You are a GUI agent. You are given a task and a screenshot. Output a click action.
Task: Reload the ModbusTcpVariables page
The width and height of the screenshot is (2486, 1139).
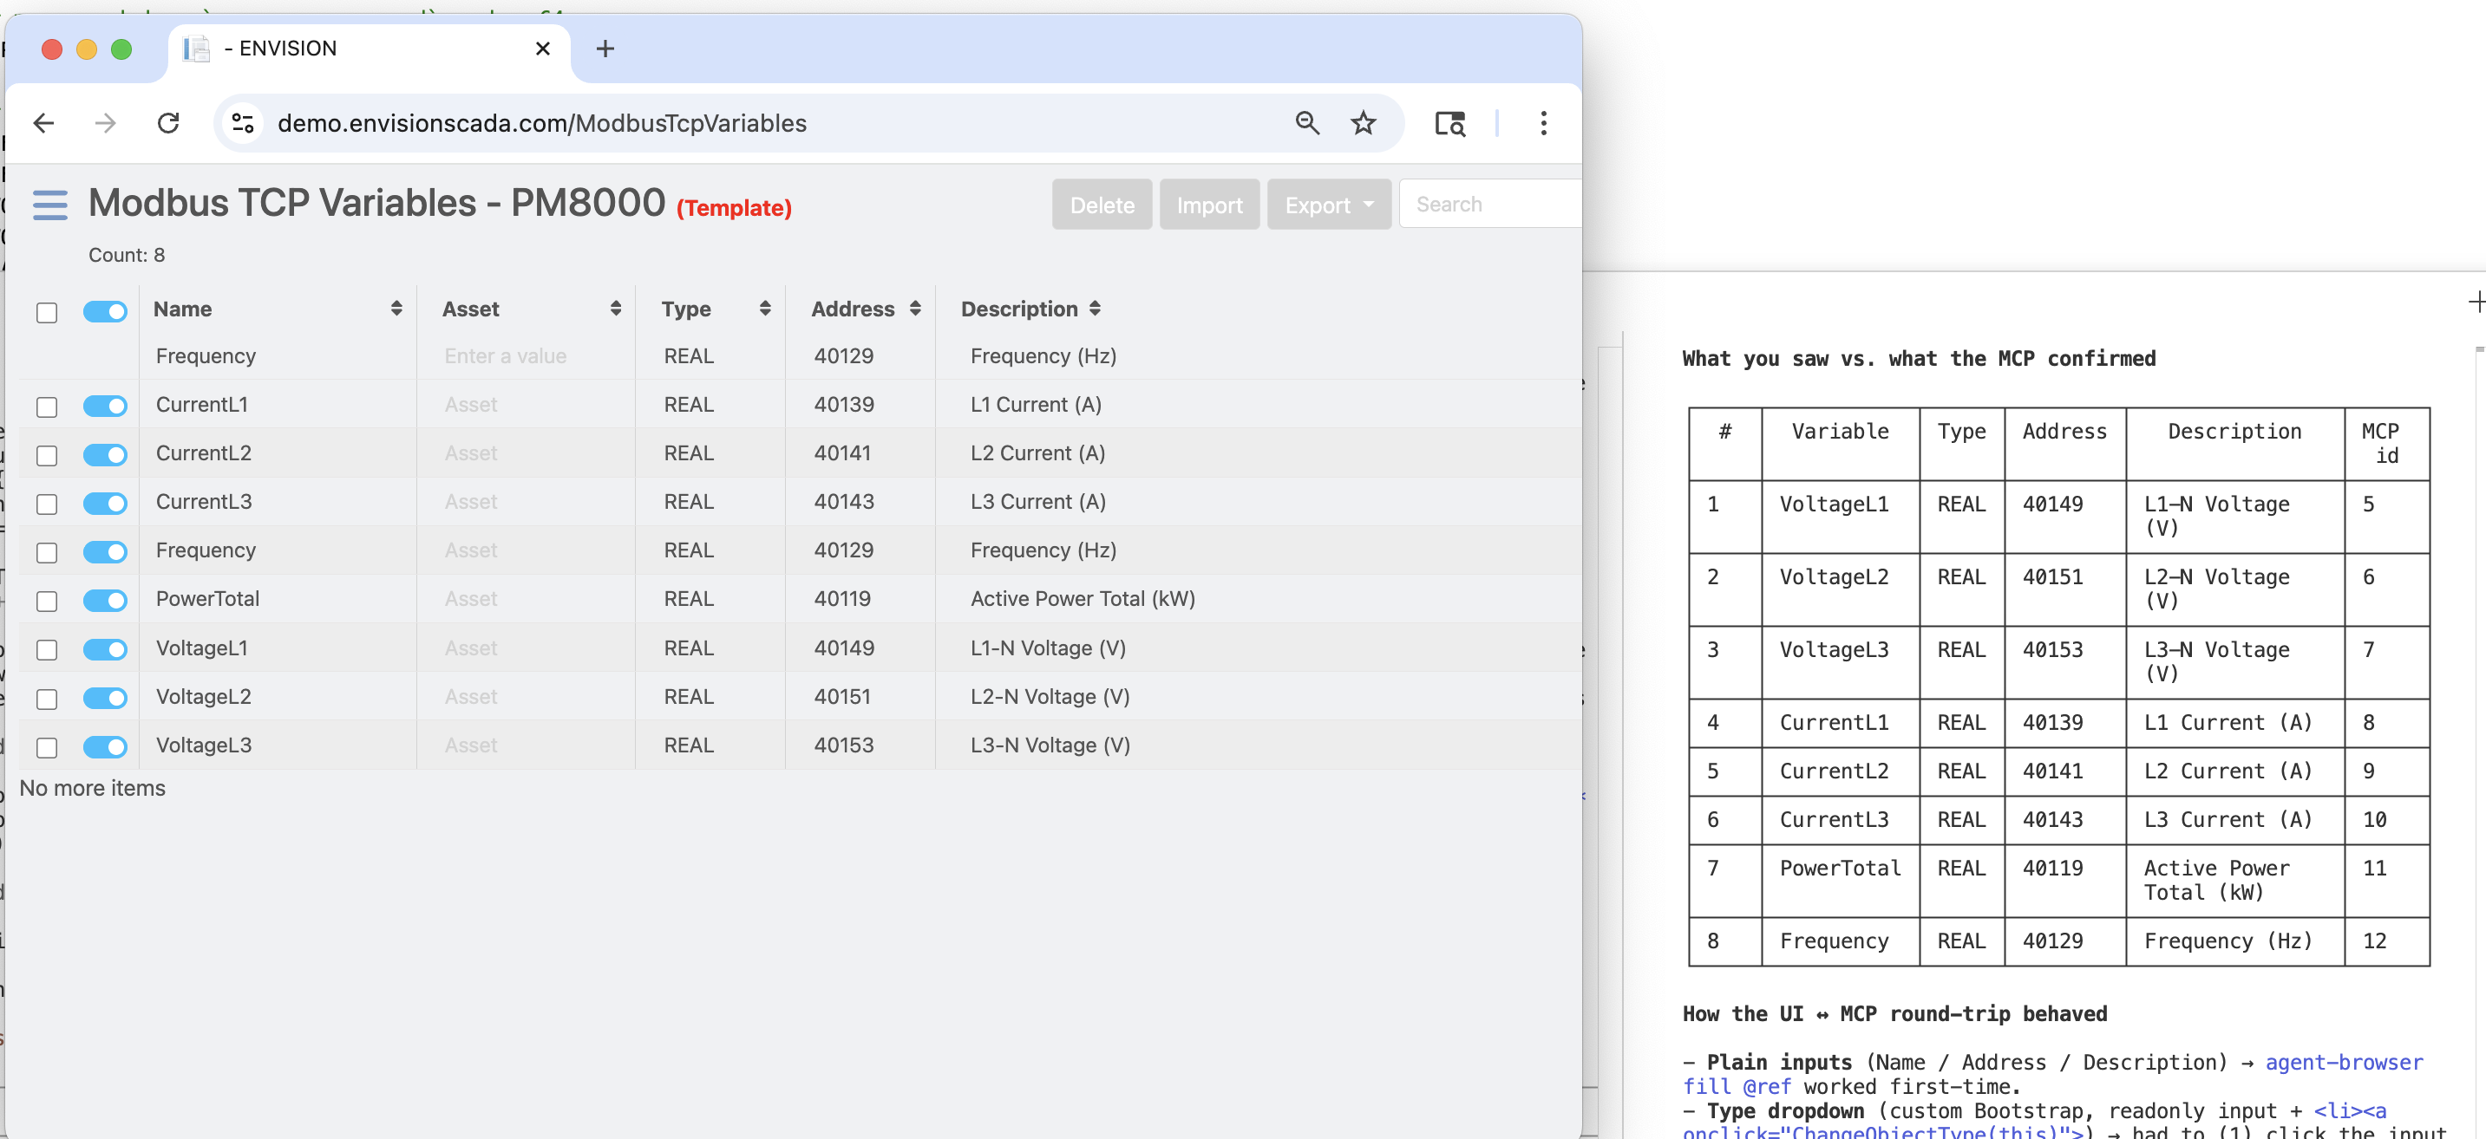point(169,123)
